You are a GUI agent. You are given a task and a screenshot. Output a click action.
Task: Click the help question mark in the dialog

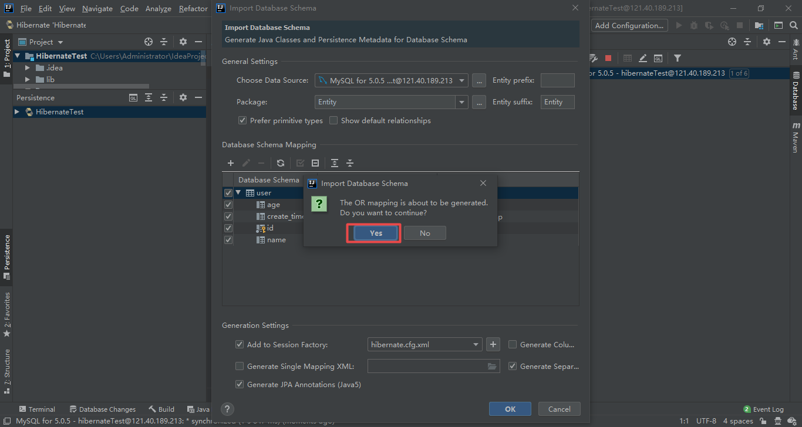point(227,409)
